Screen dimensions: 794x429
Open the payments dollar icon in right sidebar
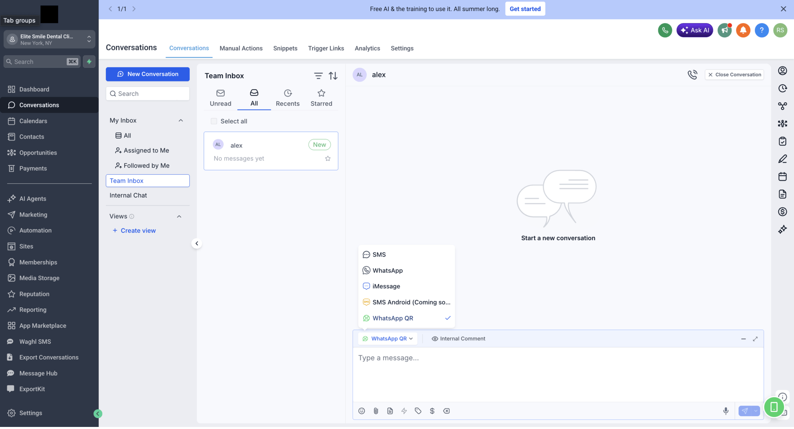coord(782,212)
